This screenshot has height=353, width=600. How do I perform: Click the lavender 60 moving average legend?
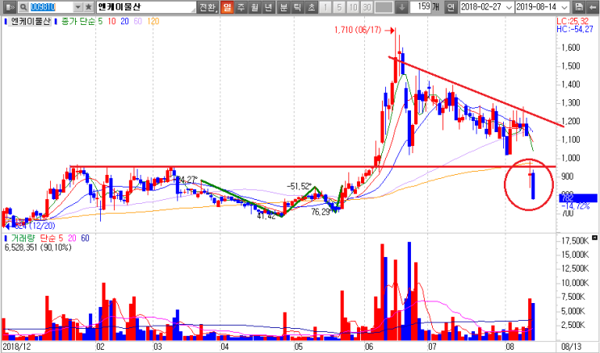(138, 22)
